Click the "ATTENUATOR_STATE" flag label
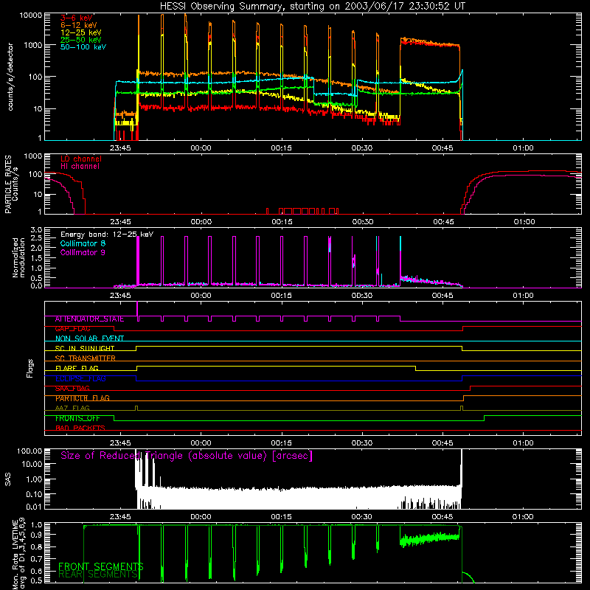This screenshot has width=590, height=590. [x=89, y=319]
